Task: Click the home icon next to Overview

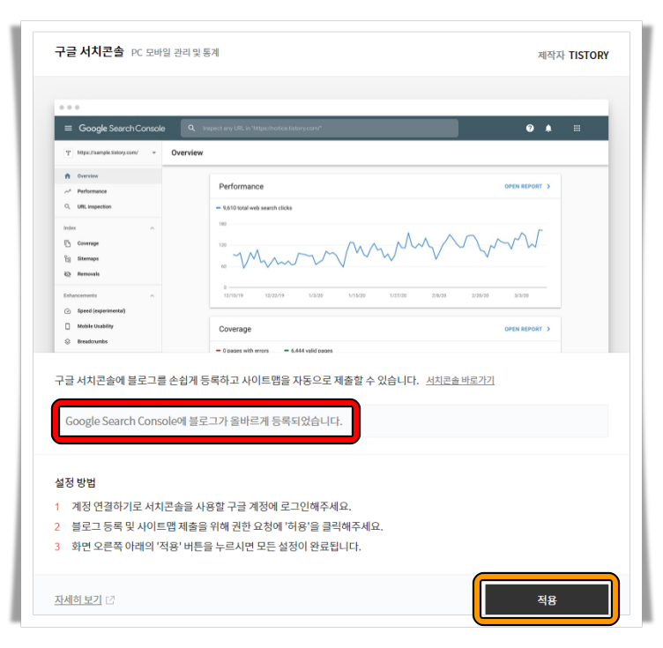Action: [67, 175]
